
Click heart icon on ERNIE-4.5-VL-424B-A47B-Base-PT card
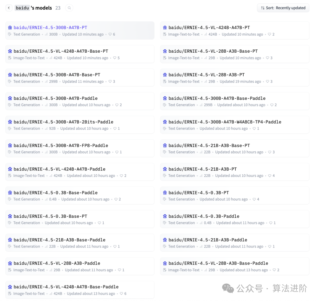pyautogui.click(x=115, y=58)
